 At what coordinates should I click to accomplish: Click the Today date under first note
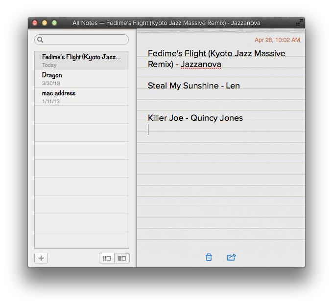49,65
